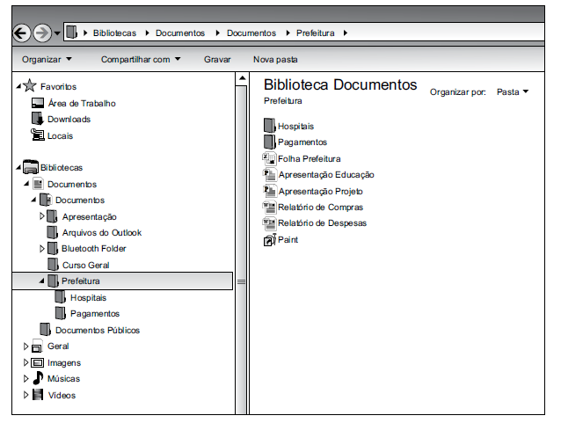Click the Back navigation arrow button
Screen dimensions: 561x423
coord(22,33)
